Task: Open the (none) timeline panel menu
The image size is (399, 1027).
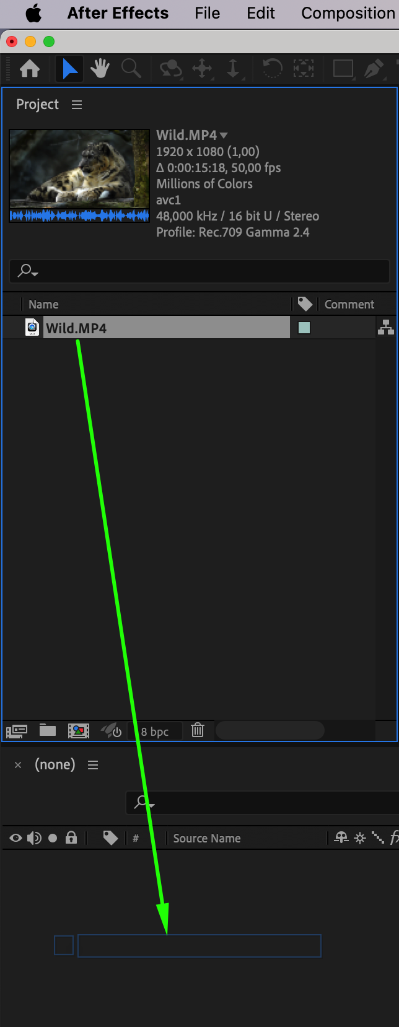Action: [x=93, y=765]
